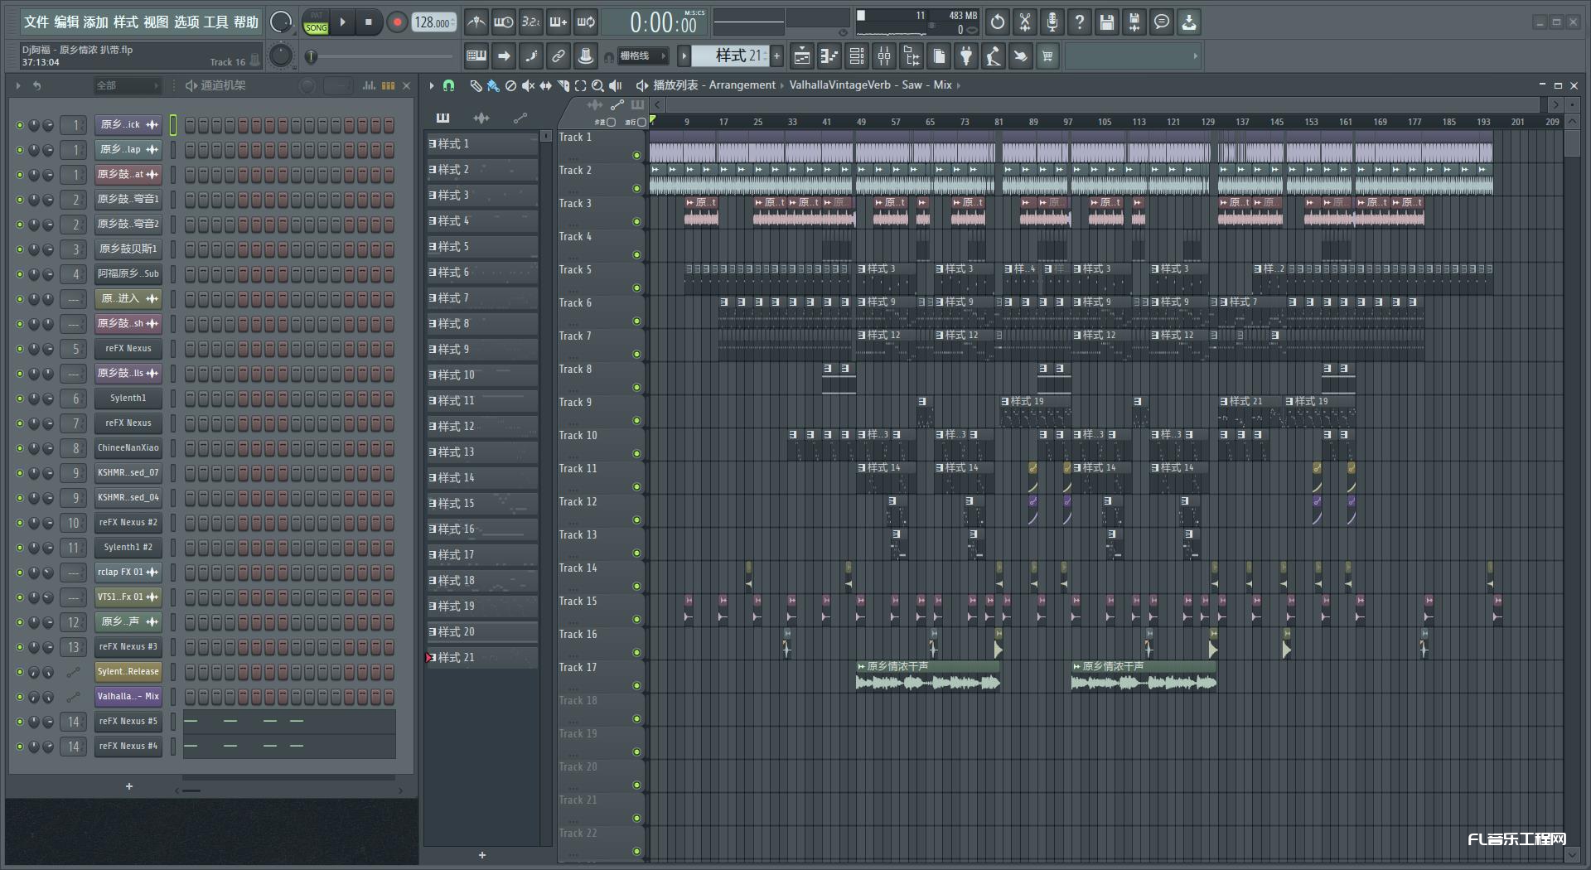
Task: Adjust the main pitch knob
Action: pyautogui.click(x=281, y=56)
